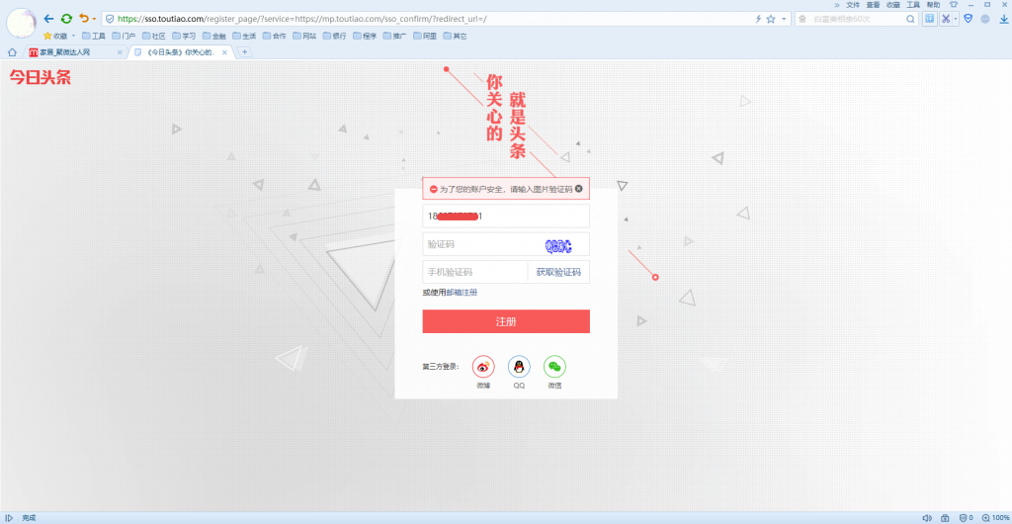Click the scissors screenshot tool icon
Image resolution: width=1012 pixels, height=524 pixels.
(x=946, y=19)
